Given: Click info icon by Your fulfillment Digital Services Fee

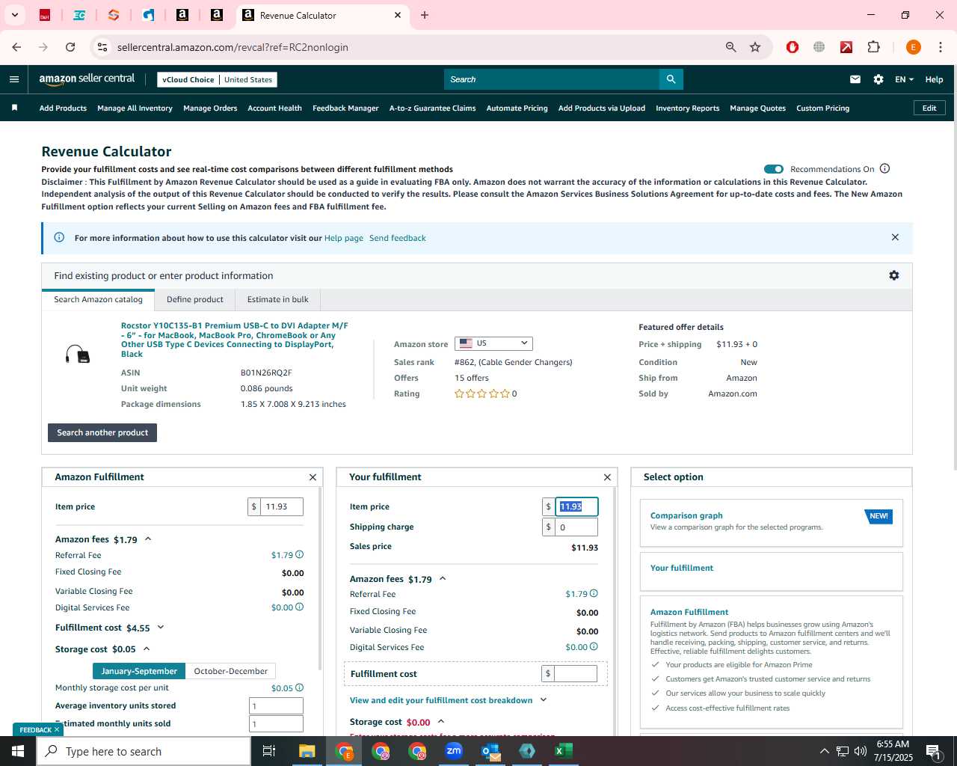Looking at the screenshot, I should click(x=594, y=646).
